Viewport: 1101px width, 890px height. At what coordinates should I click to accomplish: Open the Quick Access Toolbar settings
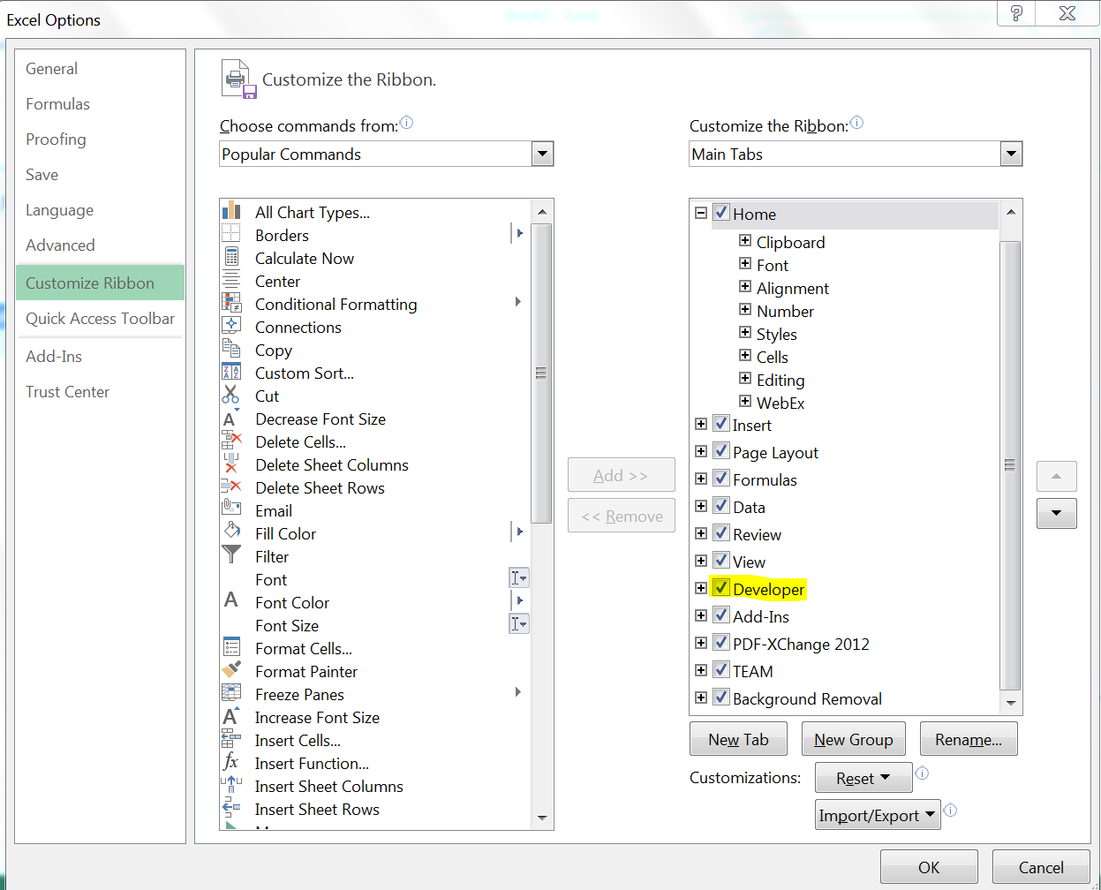coord(100,318)
